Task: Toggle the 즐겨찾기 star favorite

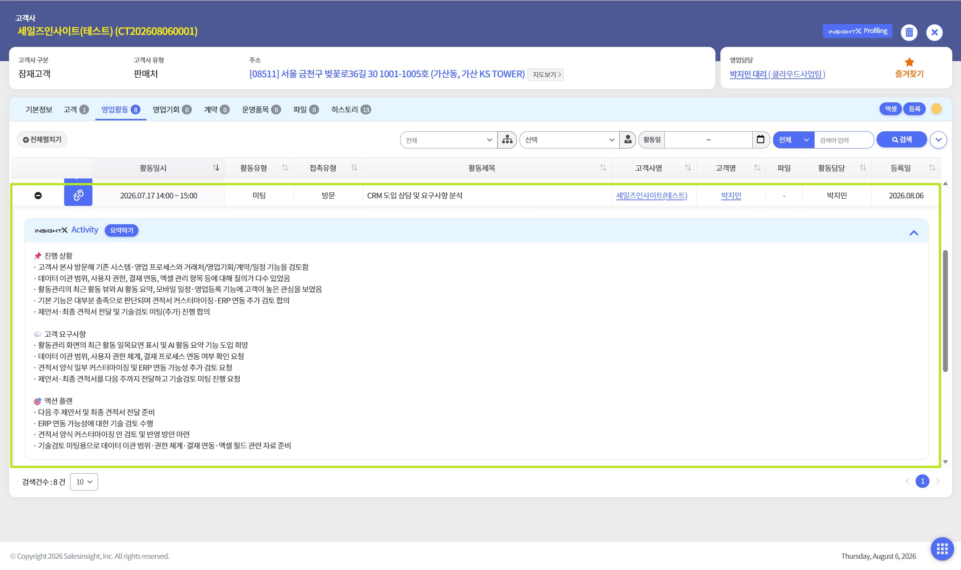Action: (909, 67)
